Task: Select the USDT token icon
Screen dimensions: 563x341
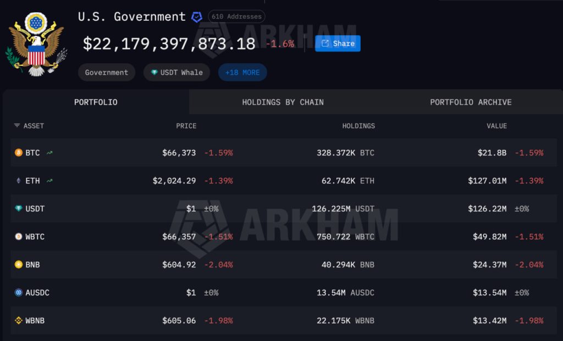Action: click(x=19, y=209)
